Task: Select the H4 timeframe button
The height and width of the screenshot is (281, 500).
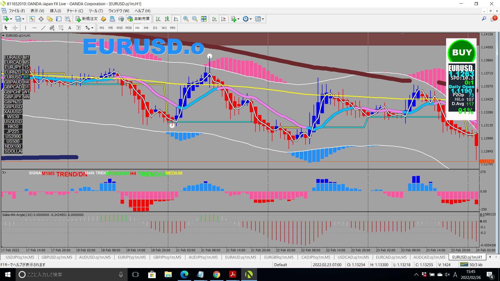Action: [146, 28]
